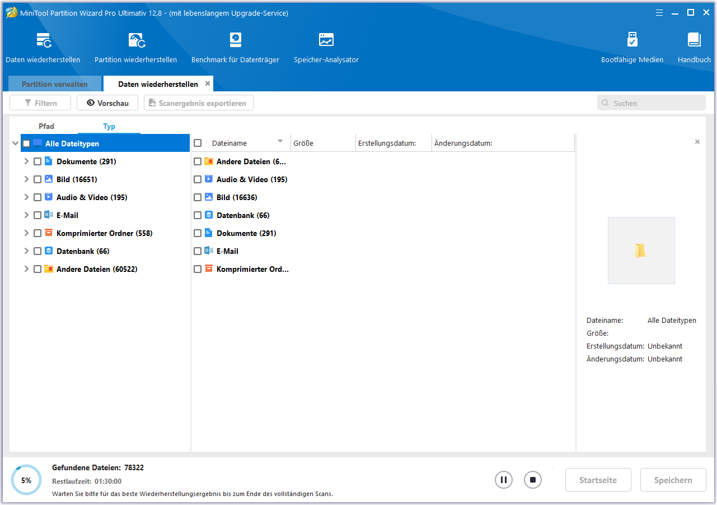Select the Daten wiederherstellen tab
Viewport: 717px width, 505px height.
point(158,84)
